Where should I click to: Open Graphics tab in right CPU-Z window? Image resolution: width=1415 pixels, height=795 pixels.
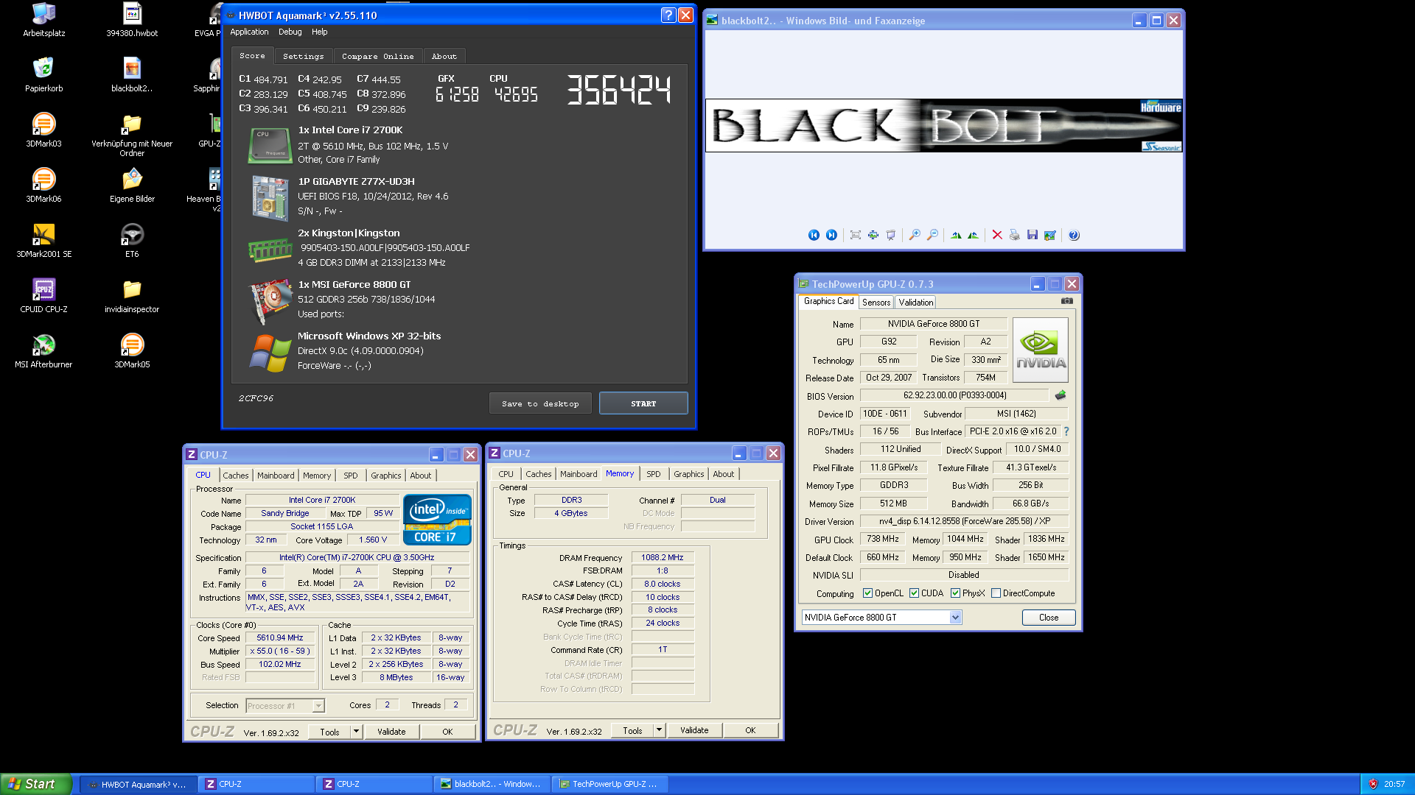tap(688, 474)
